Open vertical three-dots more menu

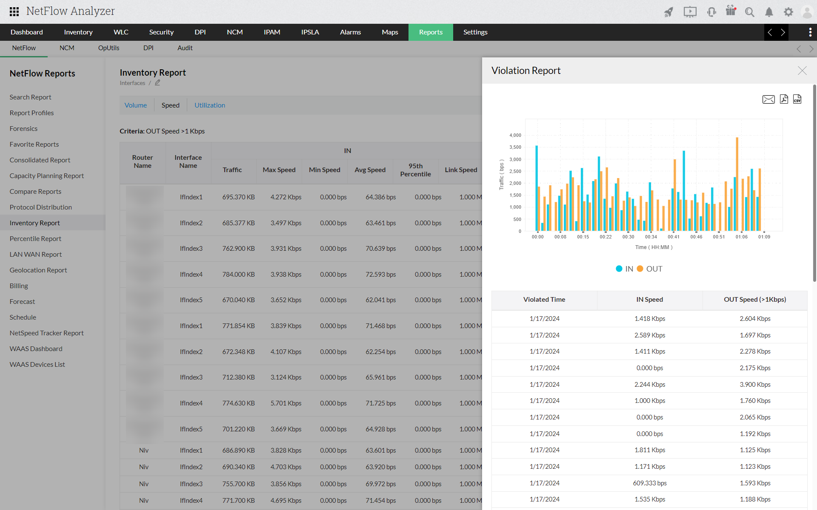pos(810,32)
